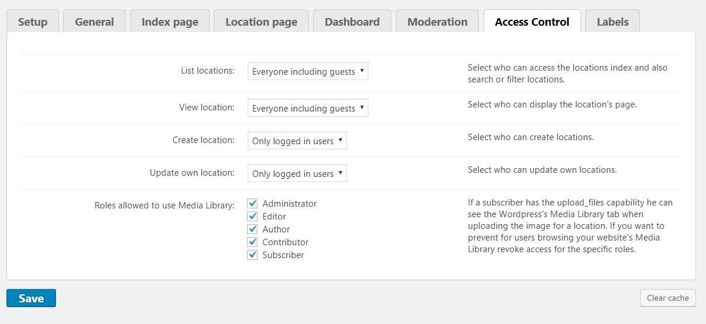Click the Subscriber label text
706x324 pixels.
pyautogui.click(x=283, y=255)
